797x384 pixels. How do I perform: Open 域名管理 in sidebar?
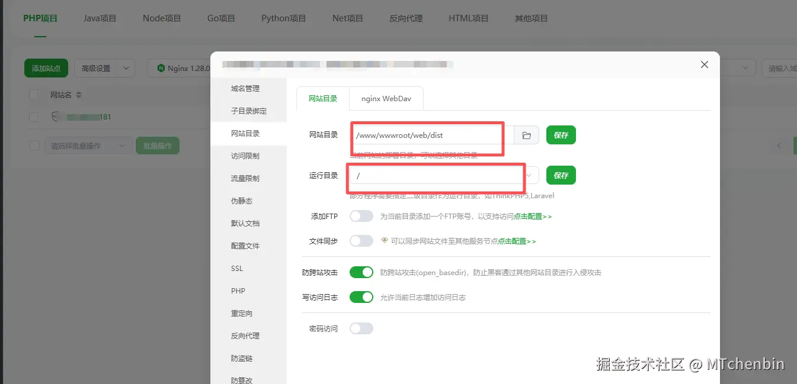(x=249, y=89)
